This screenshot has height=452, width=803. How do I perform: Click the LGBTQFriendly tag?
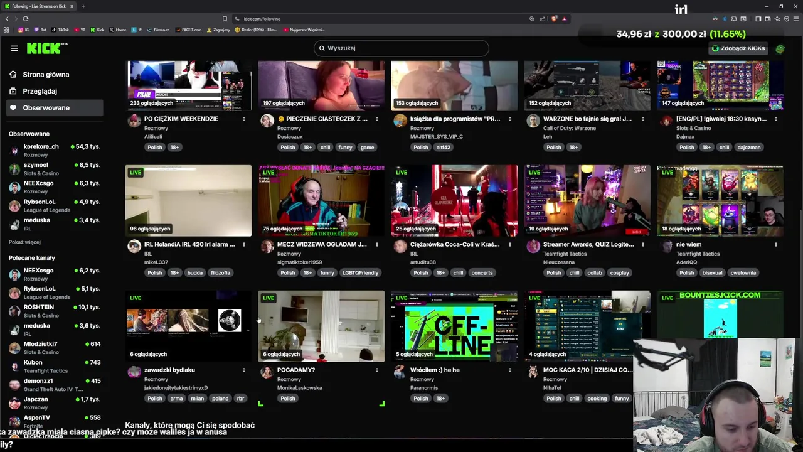point(360,273)
